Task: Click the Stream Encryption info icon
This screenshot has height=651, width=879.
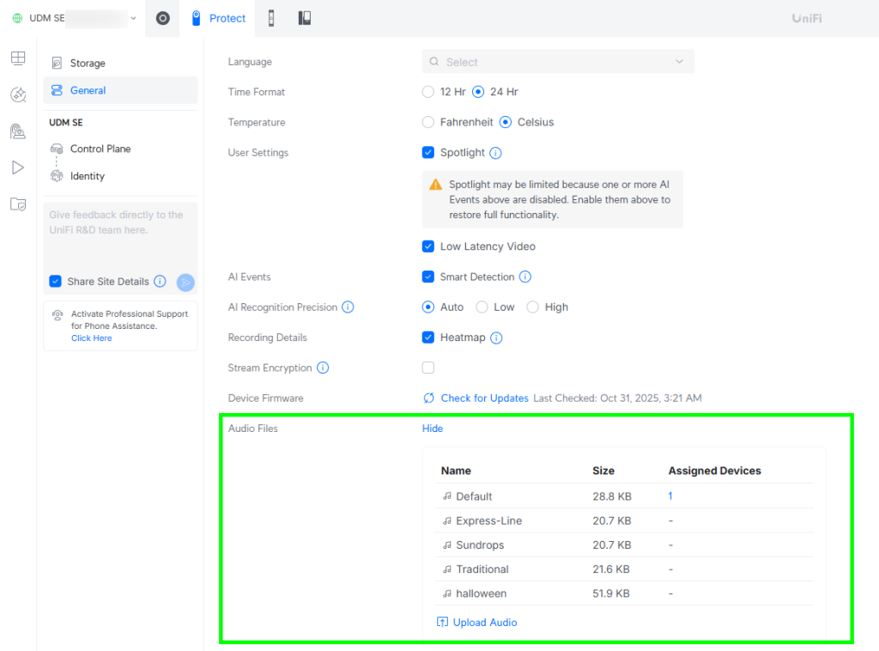Action: [x=323, y=368]
